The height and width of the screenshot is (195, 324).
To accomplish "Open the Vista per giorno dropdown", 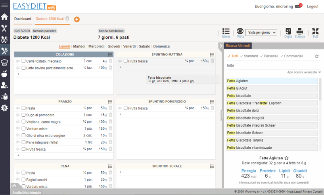I will point(261,32).
